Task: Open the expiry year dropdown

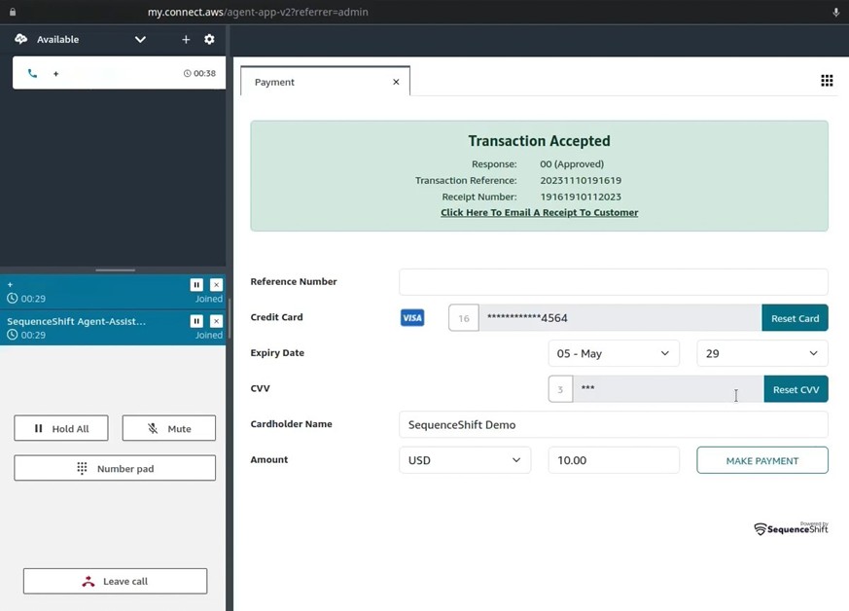Action: pyautogui.click(x=761, y=353)
